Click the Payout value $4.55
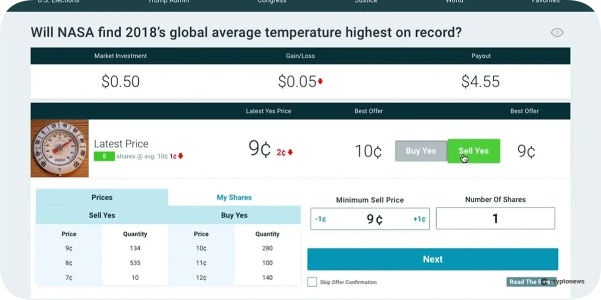This screenshot has width=601, height=300. pos(481,82)
